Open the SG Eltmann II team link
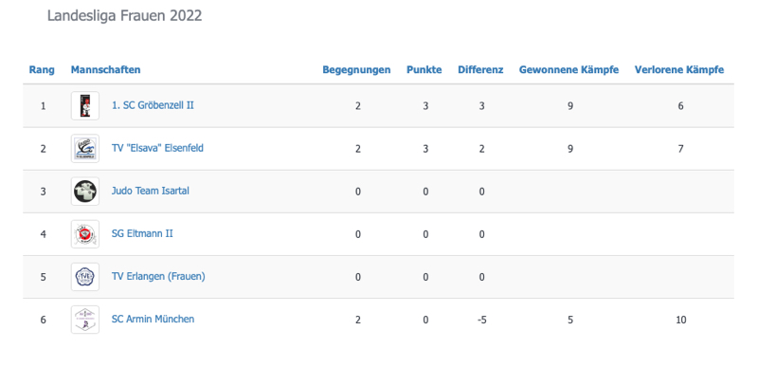758x367 pixels. 142,233
